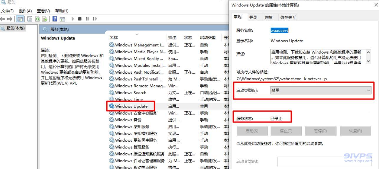Click gear icon of Windows Remote Manag row

112,86
